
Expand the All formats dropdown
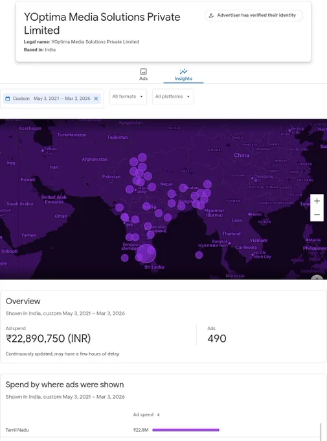(x=128, y=97)
